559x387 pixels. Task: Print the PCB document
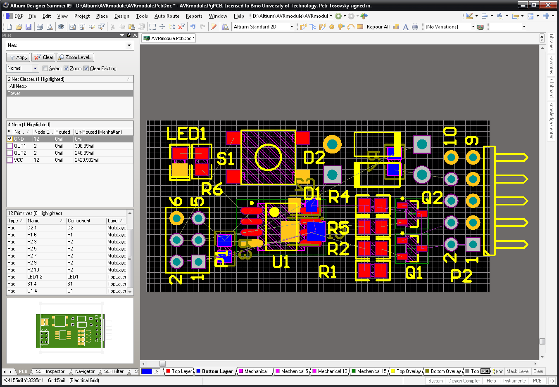click(x=40, y=27)
